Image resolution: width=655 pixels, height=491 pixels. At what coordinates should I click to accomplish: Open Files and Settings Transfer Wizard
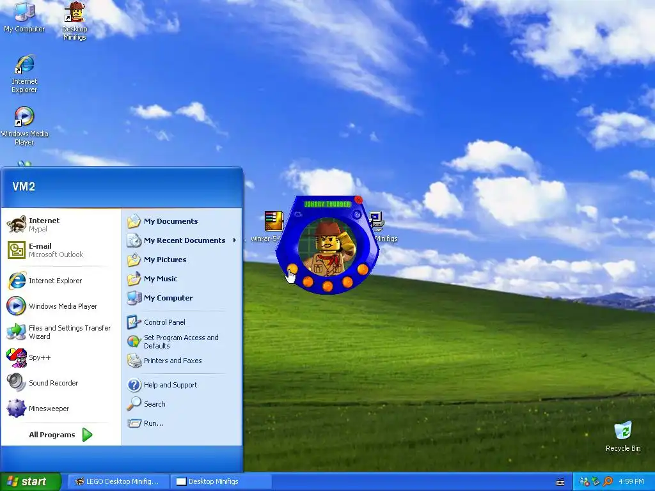[61, 332]
